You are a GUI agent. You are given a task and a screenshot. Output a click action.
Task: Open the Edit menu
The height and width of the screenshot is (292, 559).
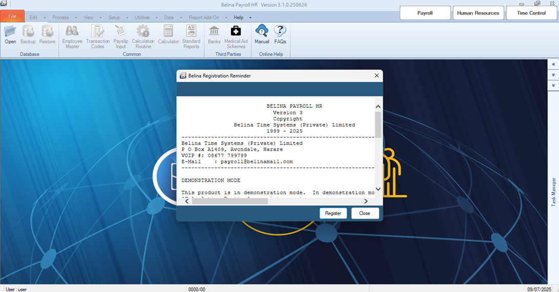pyautogui.click(x=33, y=17)
